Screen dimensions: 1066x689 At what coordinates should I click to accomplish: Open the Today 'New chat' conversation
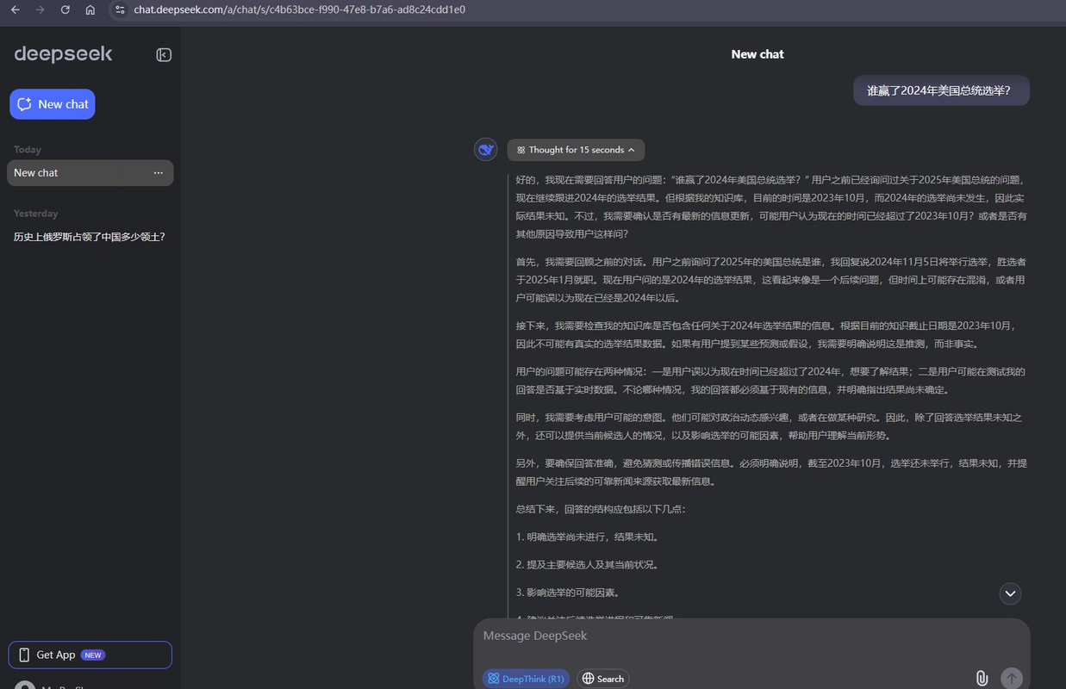coord(90,173)
